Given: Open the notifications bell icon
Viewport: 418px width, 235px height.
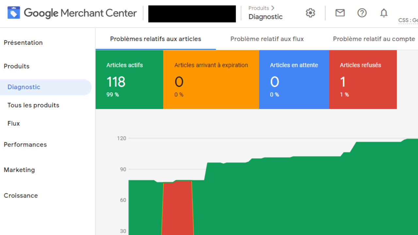Looking at the screenshot, I should (384, 13).
